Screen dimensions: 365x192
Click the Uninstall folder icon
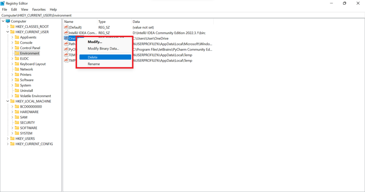(17, 91)
